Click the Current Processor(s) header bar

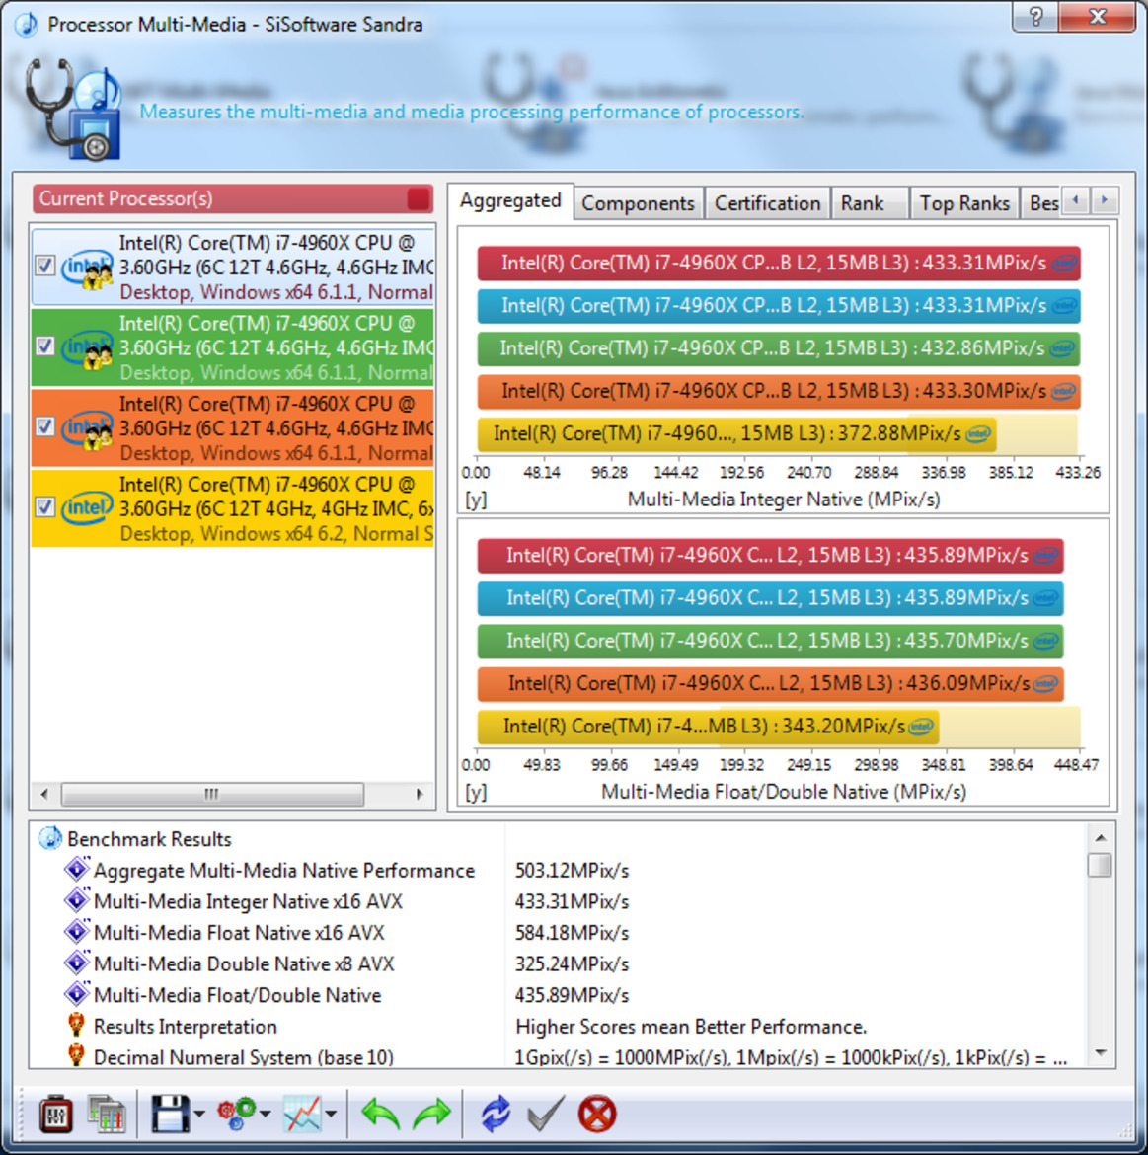(x=233, y=198)
